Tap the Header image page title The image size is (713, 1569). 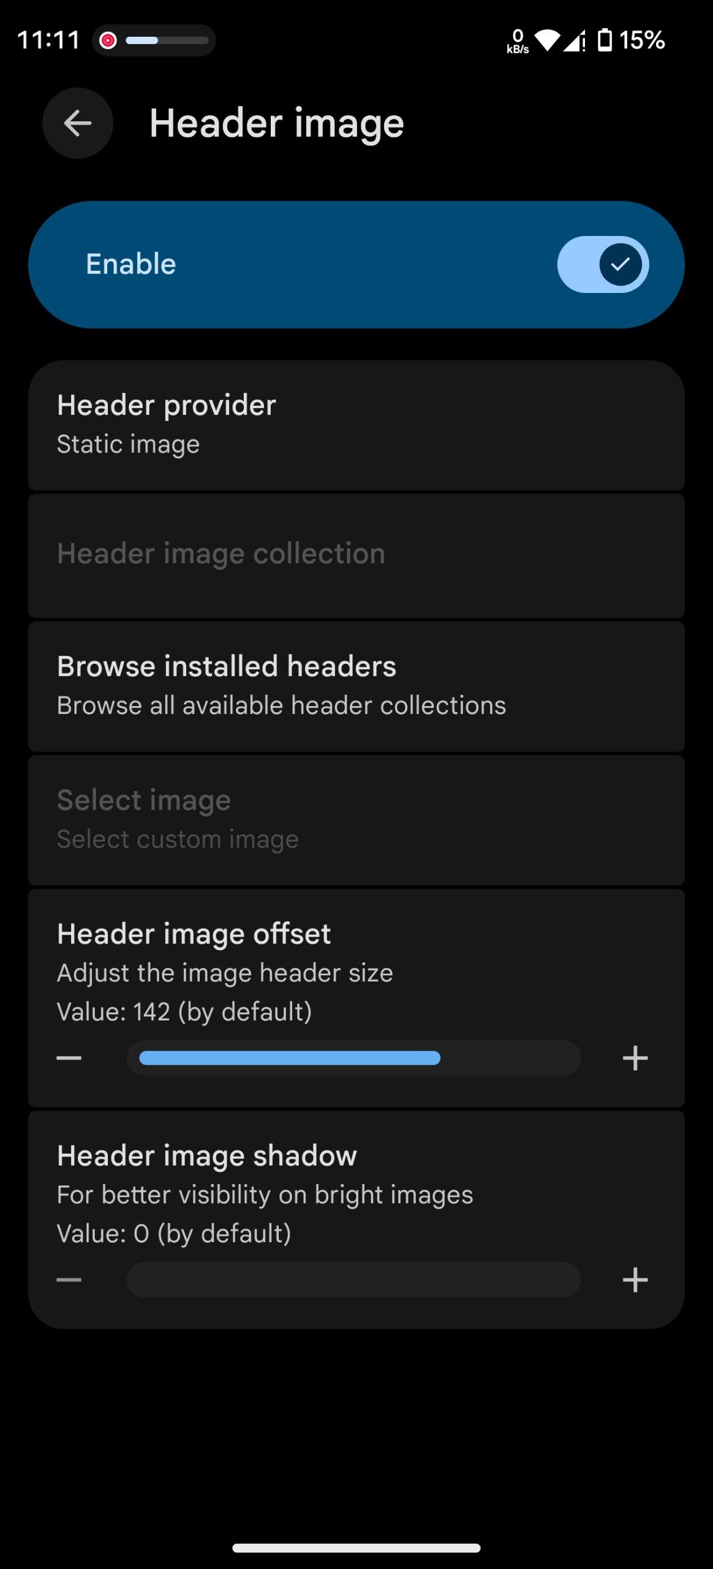[x=277, y=123]
